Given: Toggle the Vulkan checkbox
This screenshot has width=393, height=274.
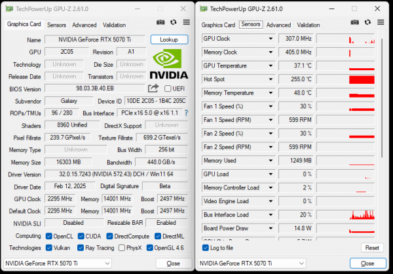Looking at the screenshot, I should pos(49,248).
